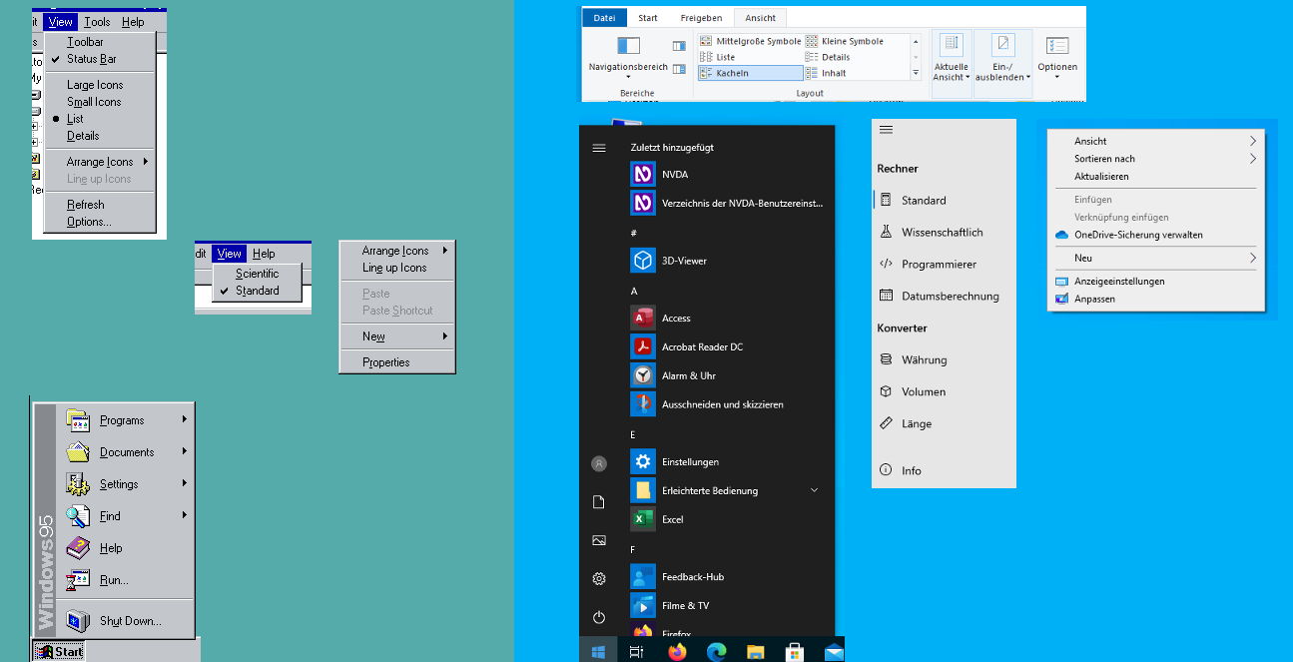This screenshot has width=1293, height=662.
Task: Select Währung converter in Rechner menu
Action: 944,359
